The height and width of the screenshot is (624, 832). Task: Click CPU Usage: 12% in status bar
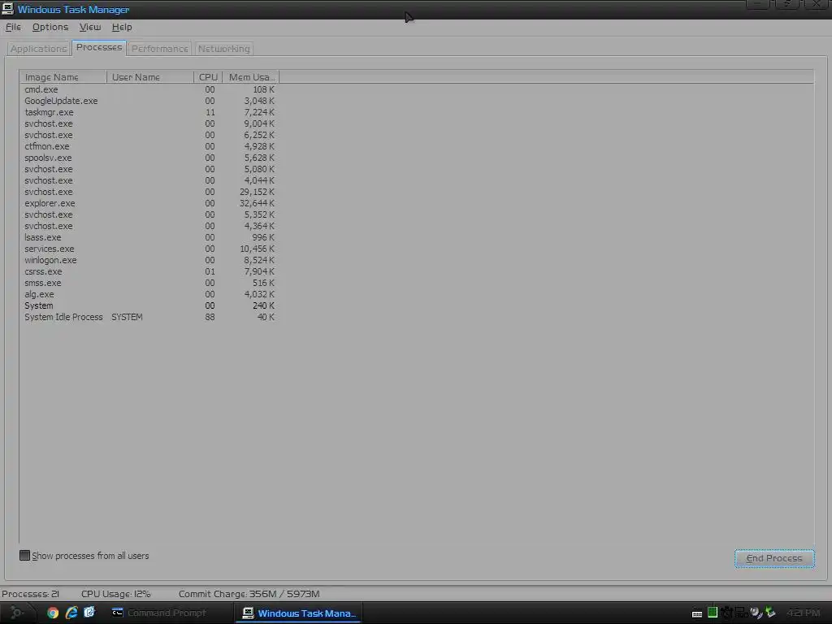[x=115, y=594]
